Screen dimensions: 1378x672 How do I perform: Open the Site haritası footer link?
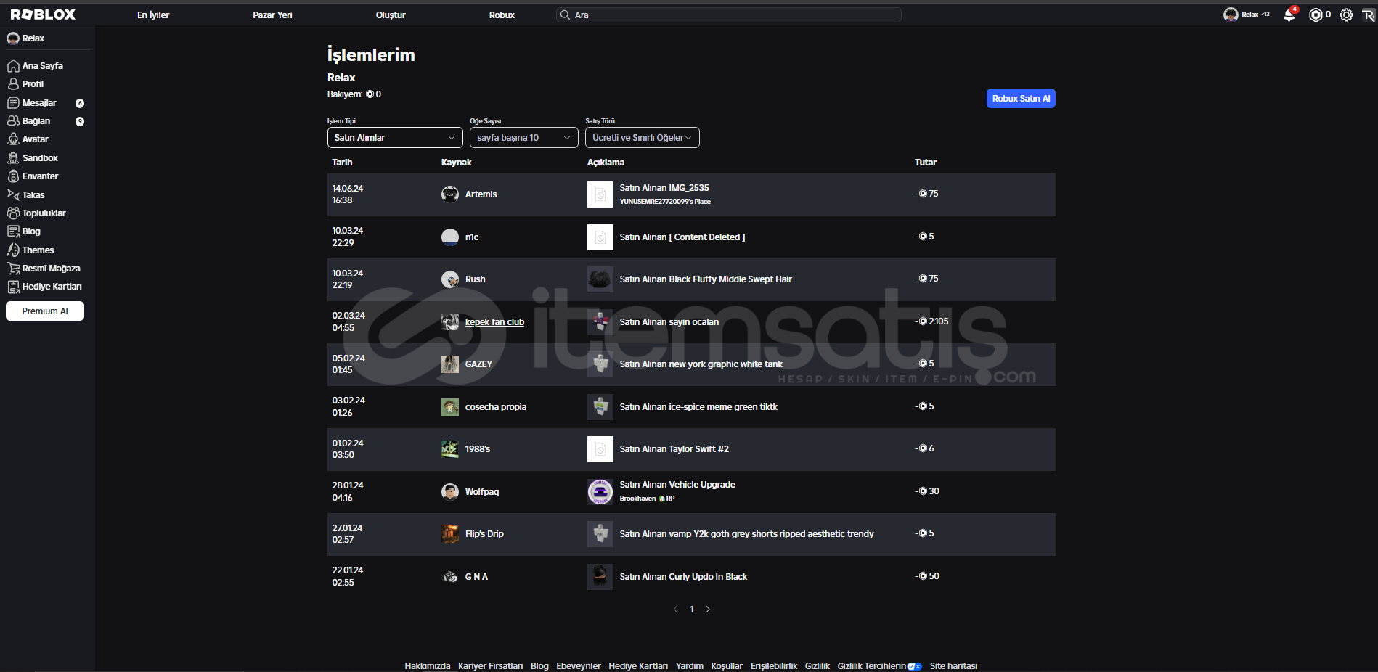[x=953, y=666]
